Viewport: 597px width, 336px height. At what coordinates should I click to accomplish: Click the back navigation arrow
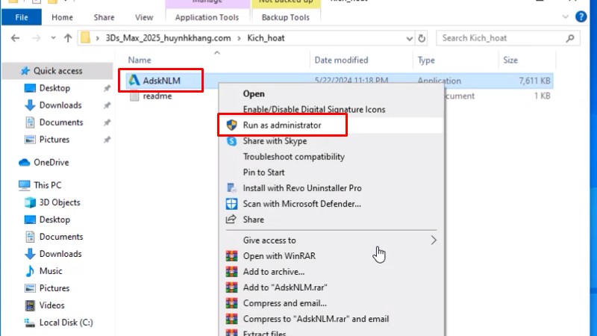[15, 38]
